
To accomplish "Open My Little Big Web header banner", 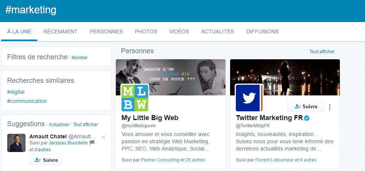I will coord(171,77).
